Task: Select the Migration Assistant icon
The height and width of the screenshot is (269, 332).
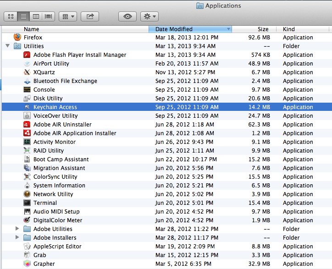Action: [x=27, y=168]
